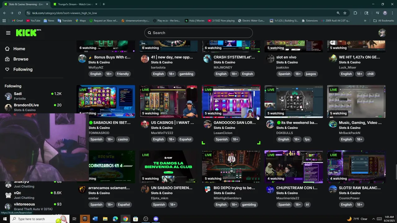The image size is (397, 223).
Task: Click the 'gambling' tag under barlodota
Action: [186, 74]
